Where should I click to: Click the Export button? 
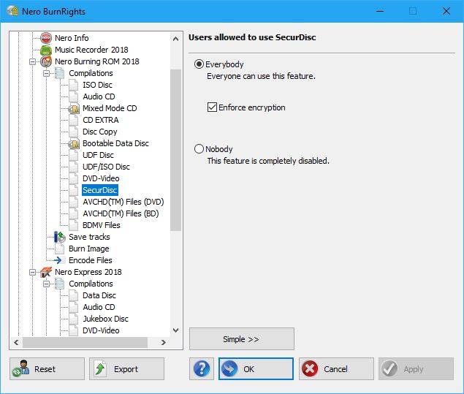[x=126, y=369]
